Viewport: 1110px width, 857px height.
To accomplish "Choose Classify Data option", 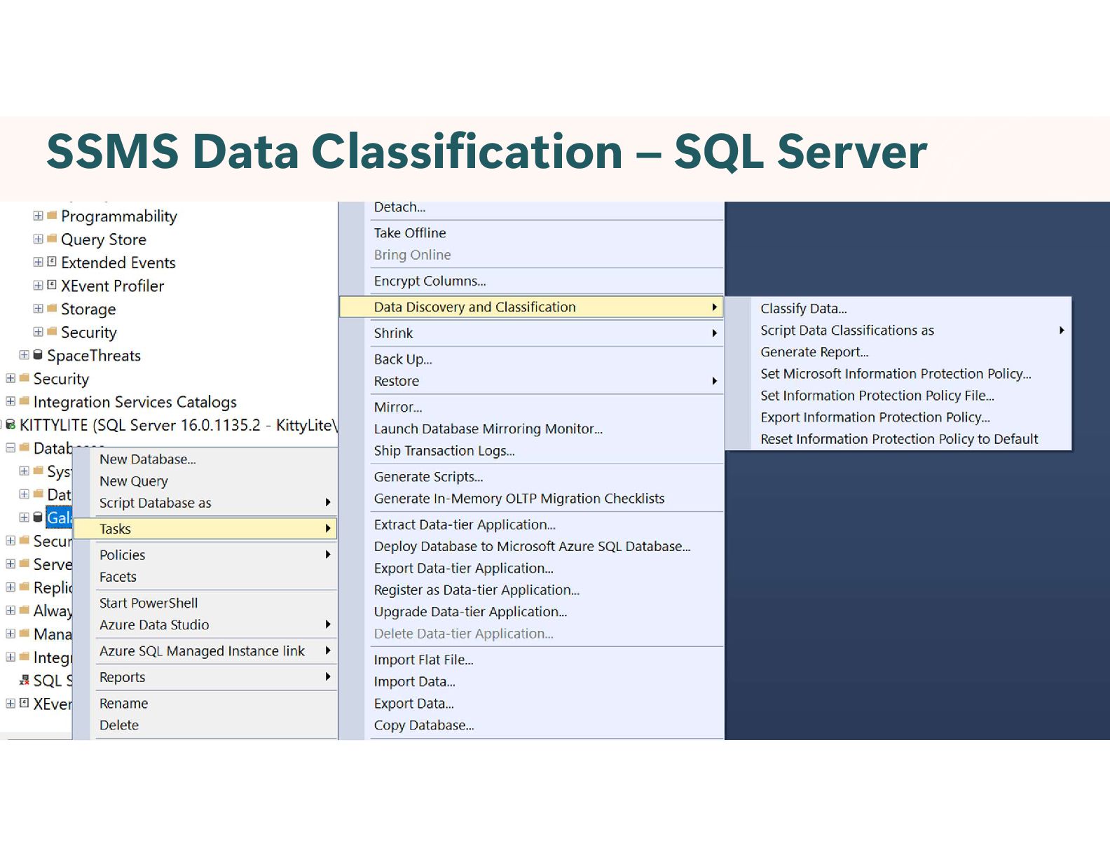I will pos(898,308).
